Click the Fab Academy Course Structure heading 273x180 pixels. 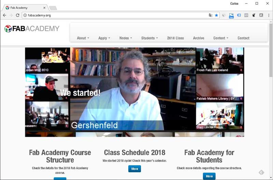[x=60, y=156]
